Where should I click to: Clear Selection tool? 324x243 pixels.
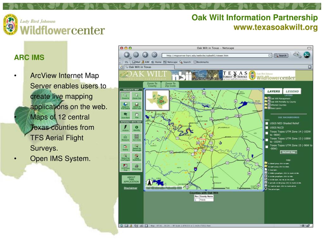click(x=137, y=157)
